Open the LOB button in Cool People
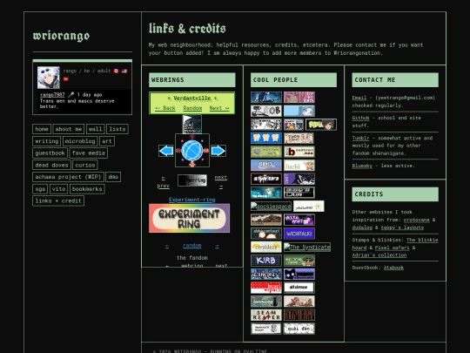Viewport: 470px width, 353px height. (266, 111)
